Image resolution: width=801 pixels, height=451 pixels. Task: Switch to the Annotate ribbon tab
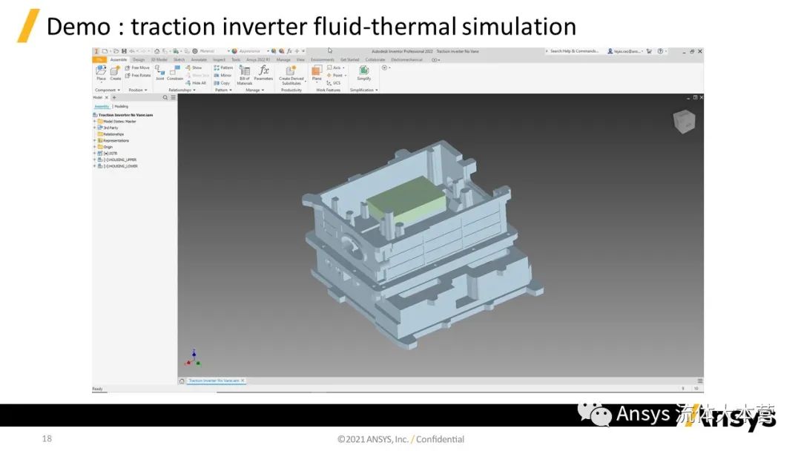click(199, 60)
